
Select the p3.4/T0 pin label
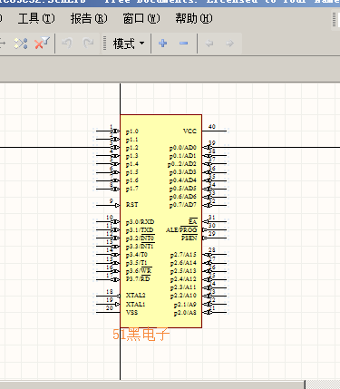coord(137,255)
